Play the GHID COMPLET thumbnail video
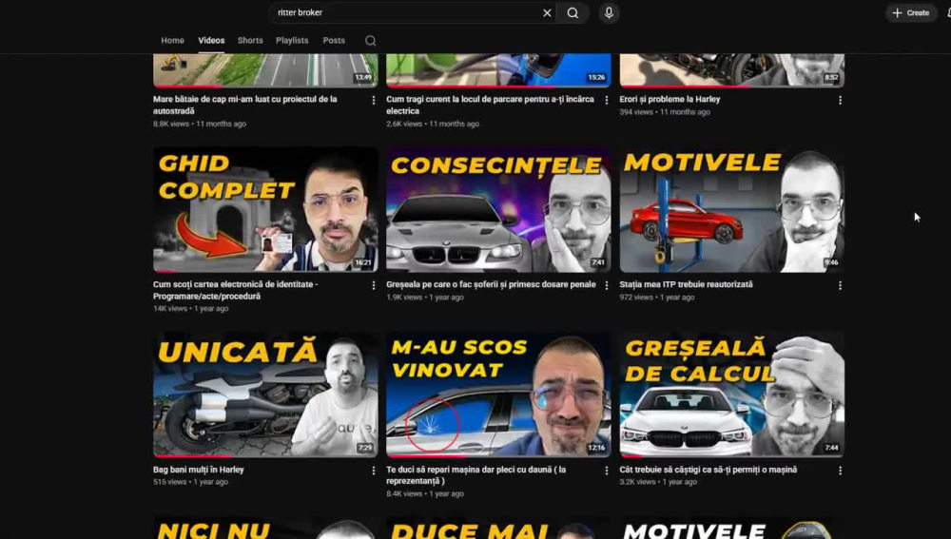This screenshot has height=539, width=951. (265, 209)
